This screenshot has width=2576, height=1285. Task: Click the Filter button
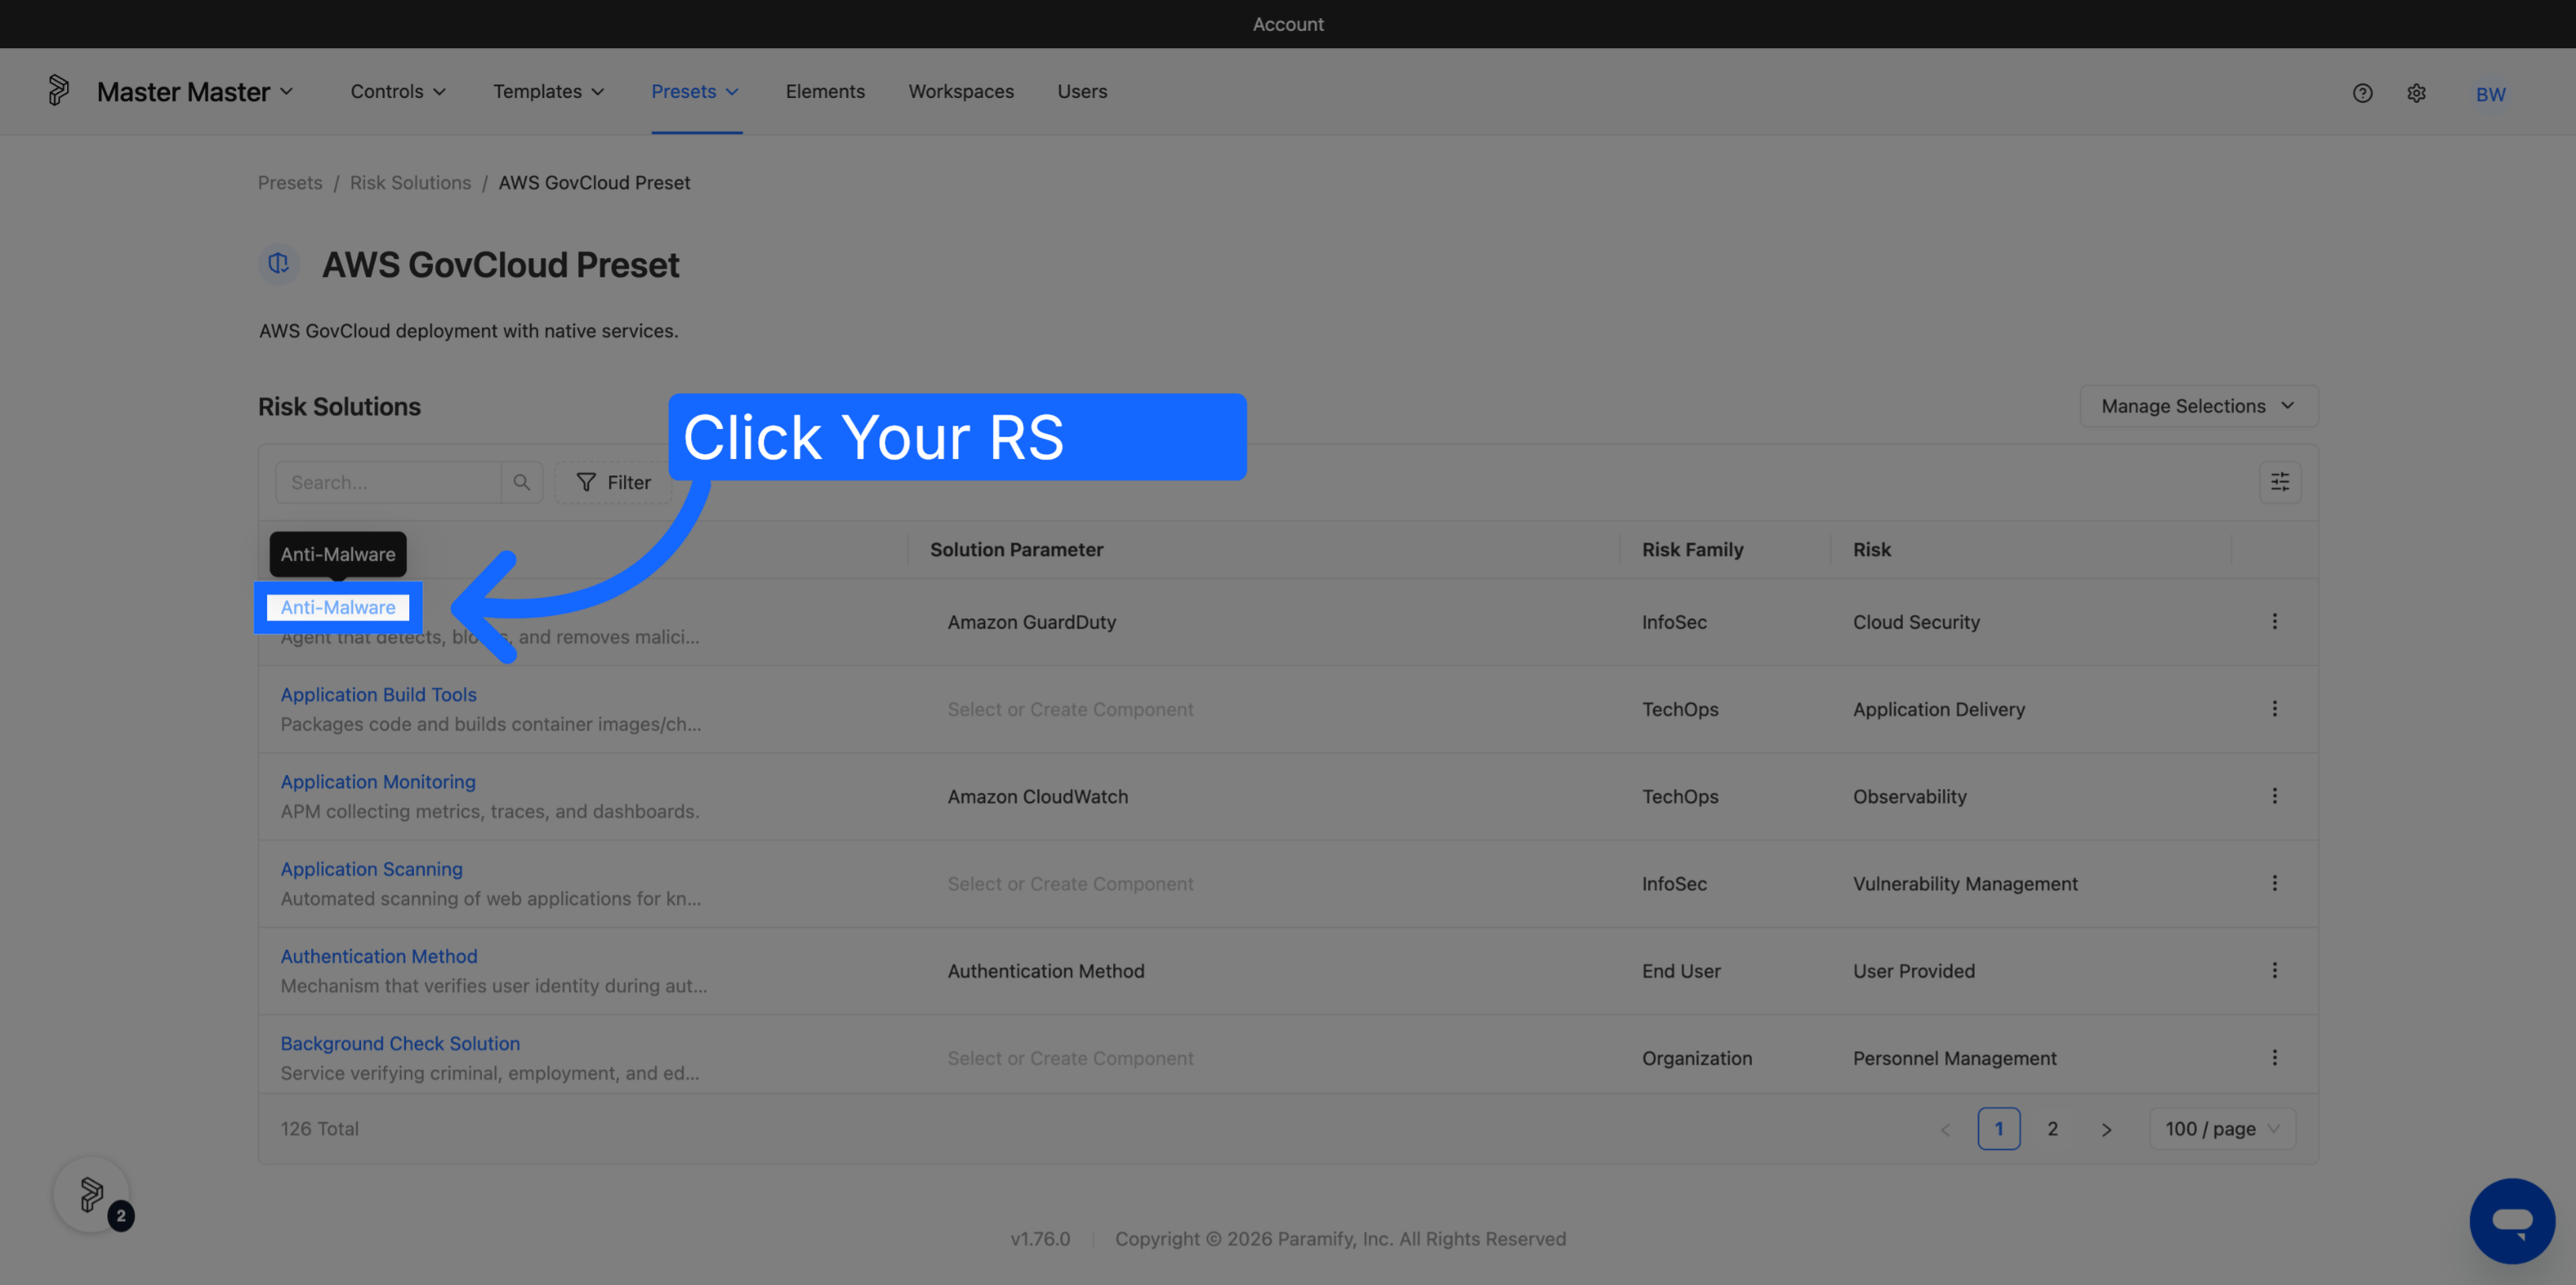[x=613, y=482]
